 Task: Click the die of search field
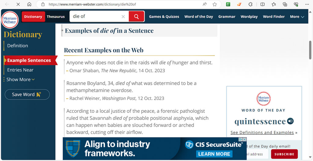[96, 16]
